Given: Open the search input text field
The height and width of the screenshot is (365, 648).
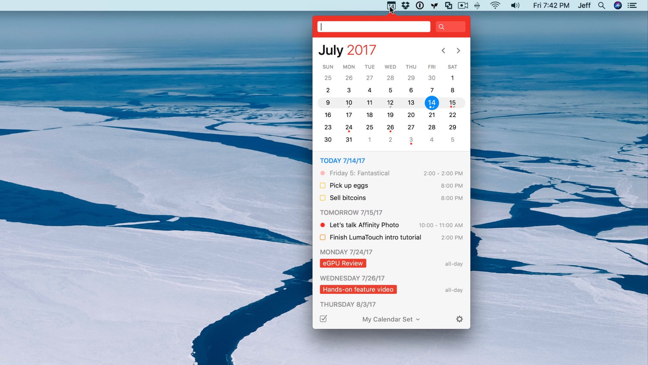Looking at the screenshot, I should tap(374, 26).
